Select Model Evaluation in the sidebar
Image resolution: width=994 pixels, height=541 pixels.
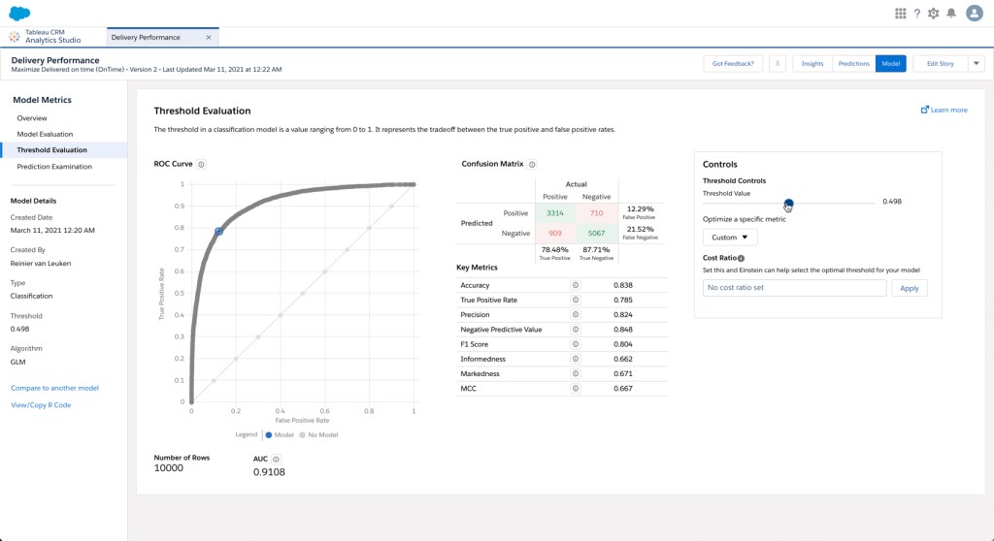(x=45, y=134)
